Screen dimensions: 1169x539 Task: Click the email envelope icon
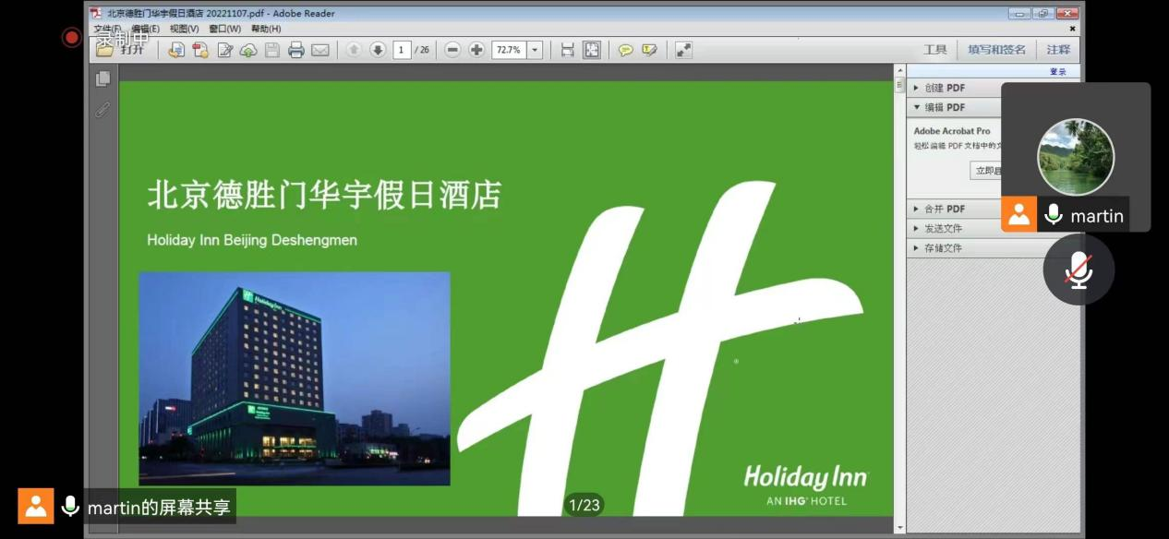pos(319,50)
